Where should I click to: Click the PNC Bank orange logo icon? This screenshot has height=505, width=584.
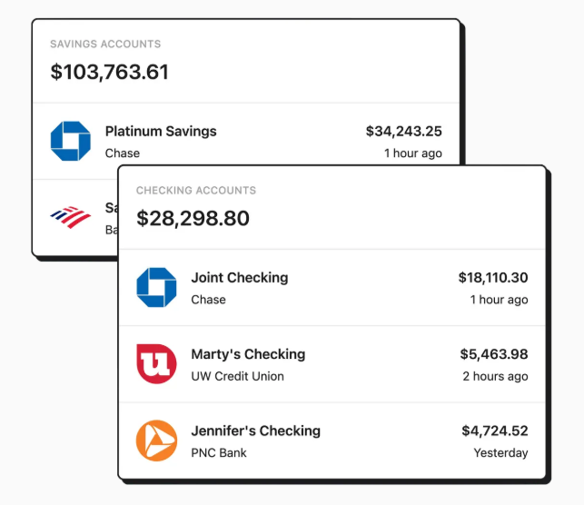156,440
